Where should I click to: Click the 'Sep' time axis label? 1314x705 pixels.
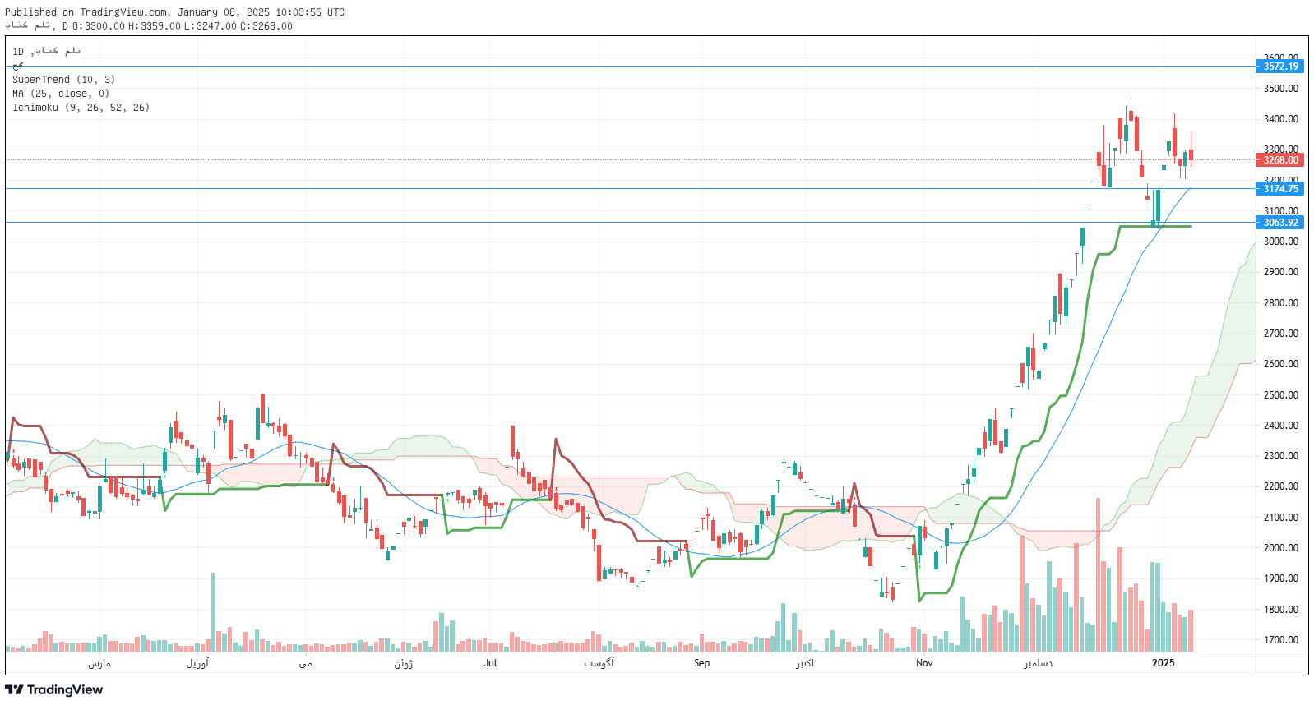701,663
